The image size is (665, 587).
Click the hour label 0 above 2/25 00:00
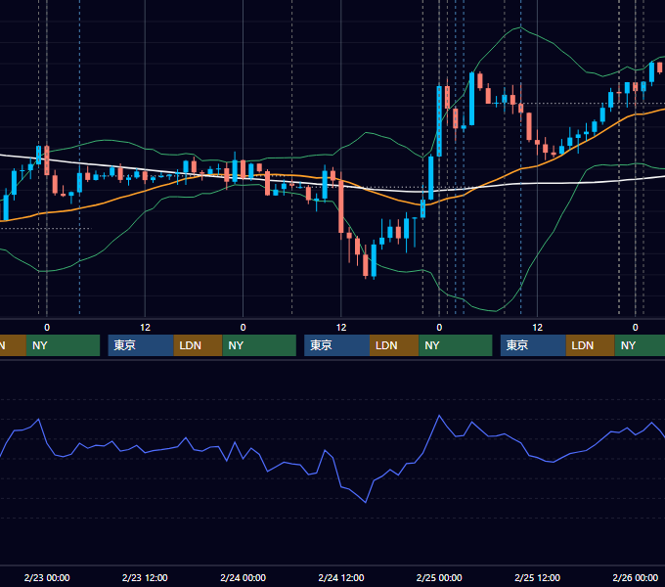[439, 328]
